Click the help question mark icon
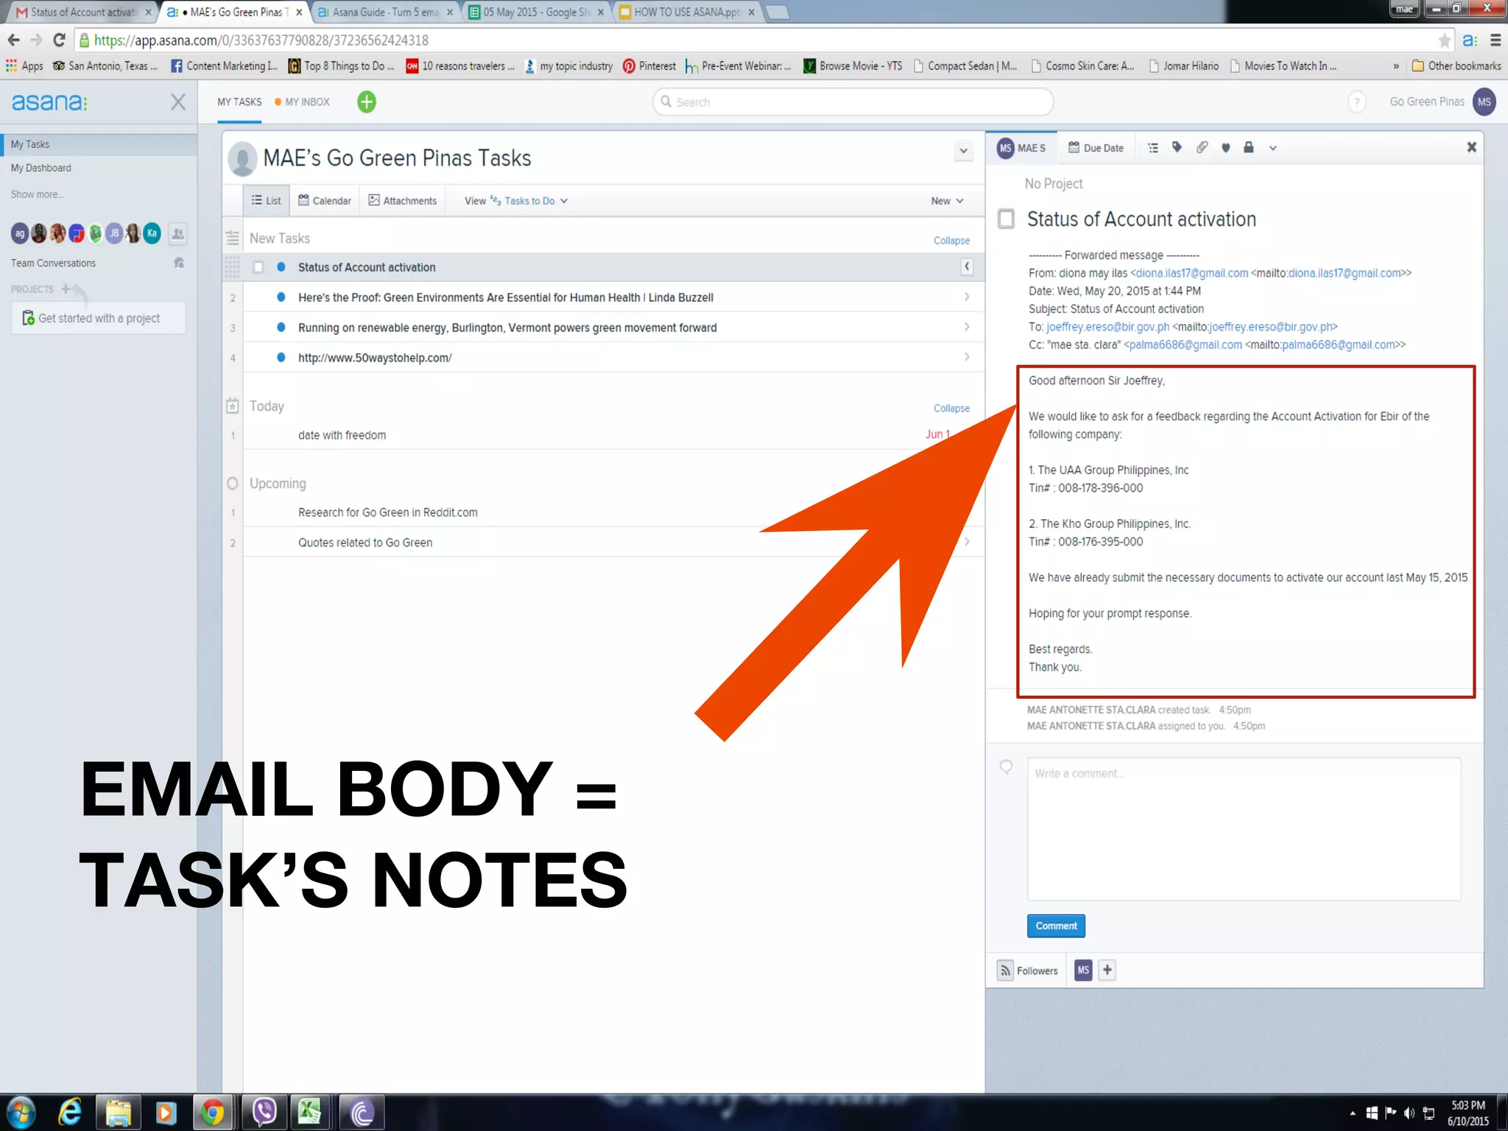 click(1356, 102)
